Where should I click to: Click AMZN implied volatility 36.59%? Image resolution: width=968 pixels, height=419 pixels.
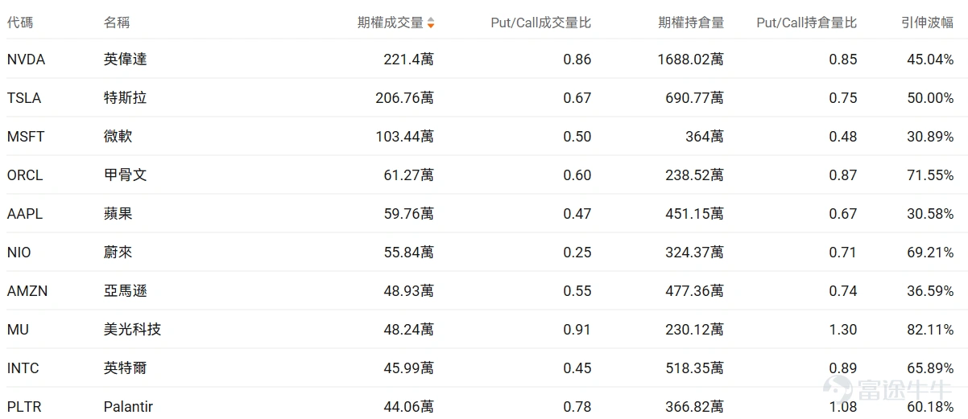pos(930,291)
